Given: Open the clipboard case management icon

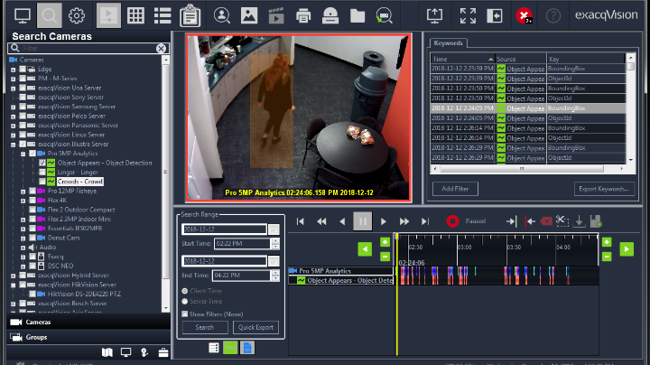Looking at the screenshot, I should [190, 15].
